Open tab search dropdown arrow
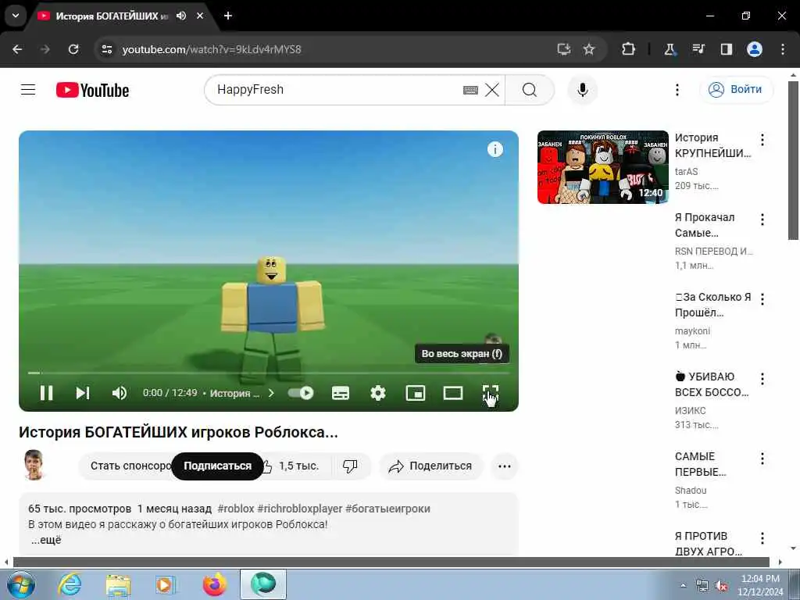 point(16,16)
